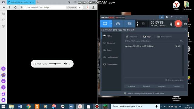Switch to Bandicam game recording mode
Screen dimensions: 194x109
pyautogui.click(x=118, y=24)
